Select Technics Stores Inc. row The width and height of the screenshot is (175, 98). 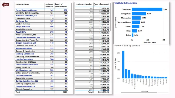[x=41, y=76]
